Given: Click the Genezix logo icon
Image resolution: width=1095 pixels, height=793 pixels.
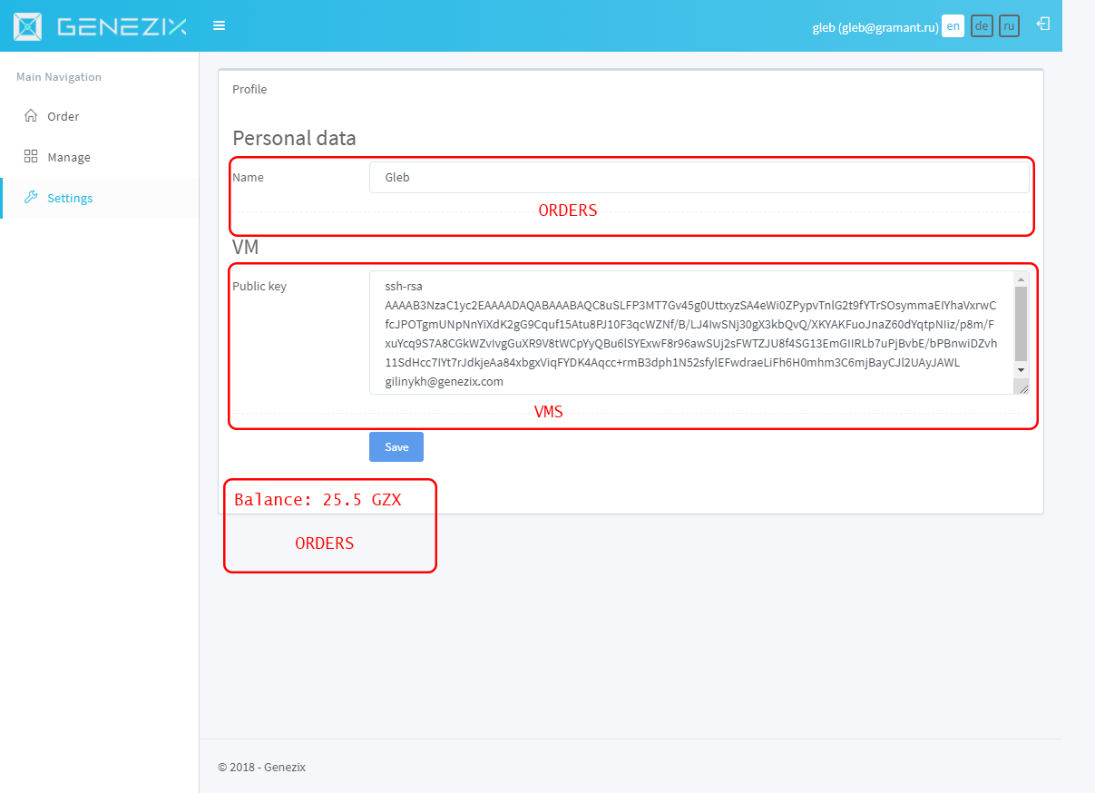Looking at the screenshot, I should pyautogui.click(x=27, y=26).
